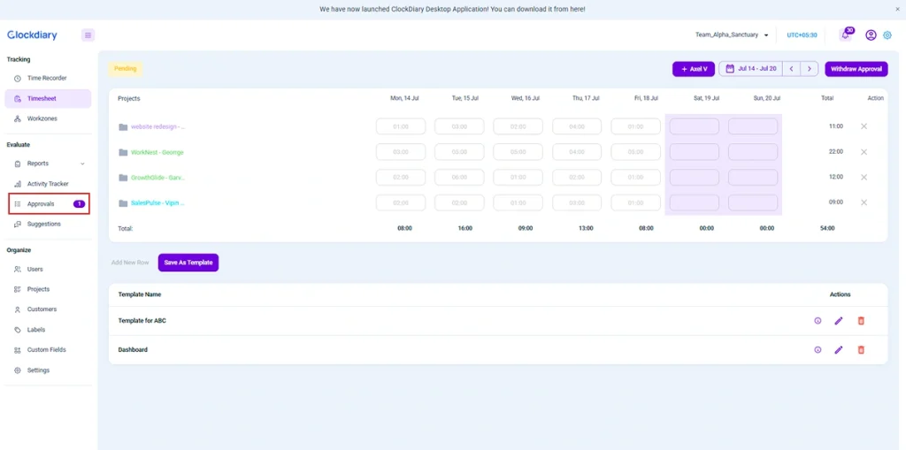906x450 pixels.
Task: Collapse the sidebar with the hamburger icon
Action: [88, 35]
